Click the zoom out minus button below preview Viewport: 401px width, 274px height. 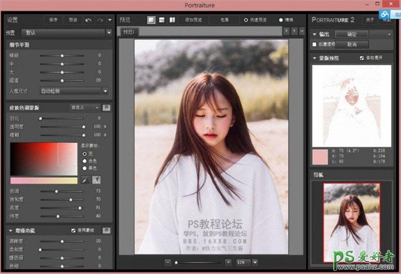tap(168, 262)
